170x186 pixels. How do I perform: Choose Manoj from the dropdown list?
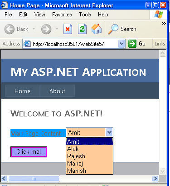pyautogui.click(x=89, y=163)
